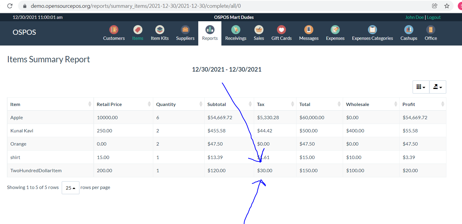Open the export options dropdown
The width and height of the screenshot is (462, 224).
tap(437, 87)
